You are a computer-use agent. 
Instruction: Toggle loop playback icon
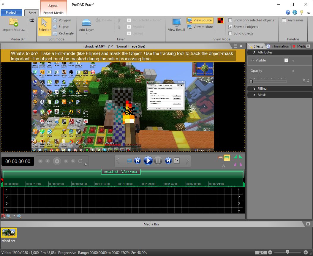(x=129, y=161)
